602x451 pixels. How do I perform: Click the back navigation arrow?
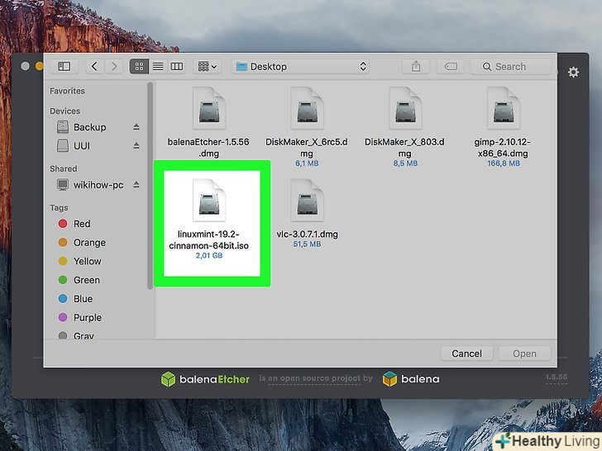(95, 66)
